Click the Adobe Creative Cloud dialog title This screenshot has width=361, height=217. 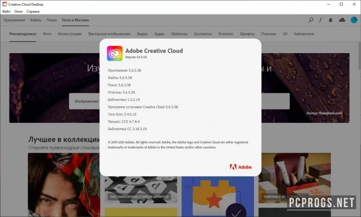pyautogui.click(x=154, y=50)
